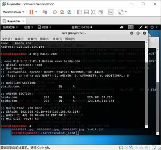Maximize the root@liuyunzhe terminal window
Viewport: 161px width, 150px height.
click(138, 33)
